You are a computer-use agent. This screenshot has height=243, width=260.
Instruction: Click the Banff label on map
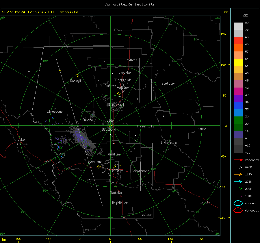pos(48,161)
